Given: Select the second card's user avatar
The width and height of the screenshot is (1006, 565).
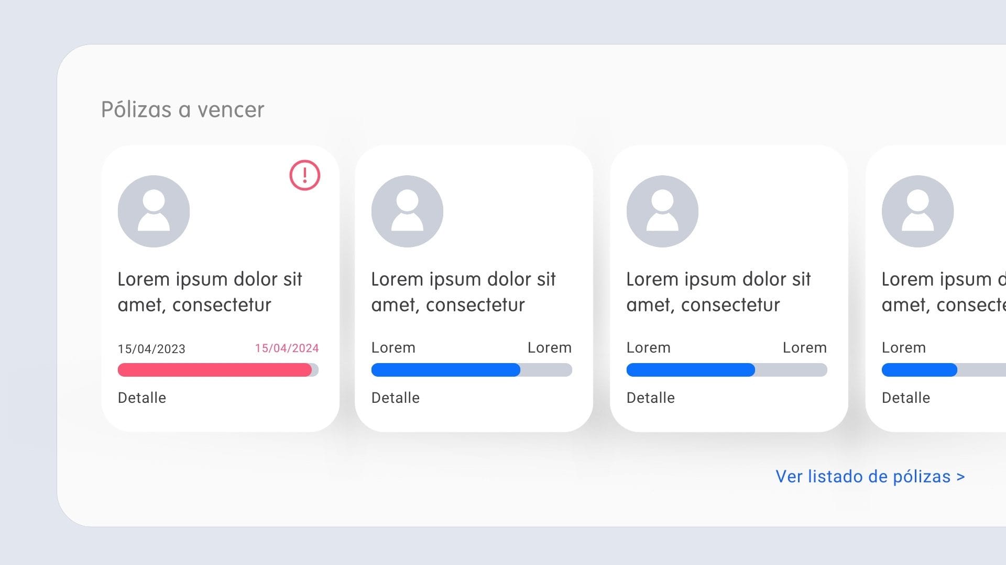Looking at the screenshot, I should (x=407, y=211).
